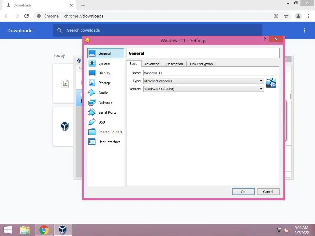This screenshot has width=315, height=236.
Task: Open the USB settings icon
Action: tap(92, 122)
